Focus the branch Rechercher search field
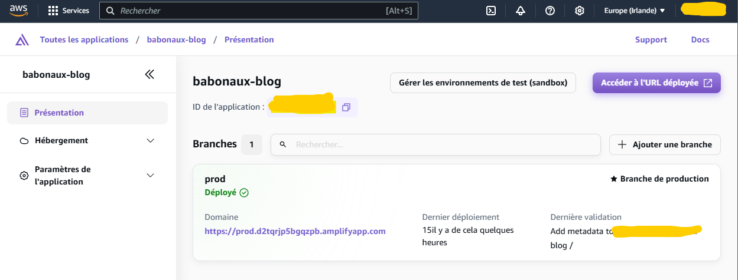This screenshot has width=738, height=280. click(x=435, y=144)
